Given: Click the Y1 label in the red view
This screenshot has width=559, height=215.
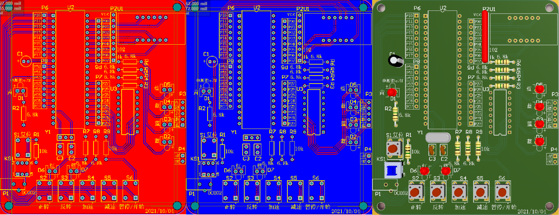Looking at the screenshot, I should (48, 132).
